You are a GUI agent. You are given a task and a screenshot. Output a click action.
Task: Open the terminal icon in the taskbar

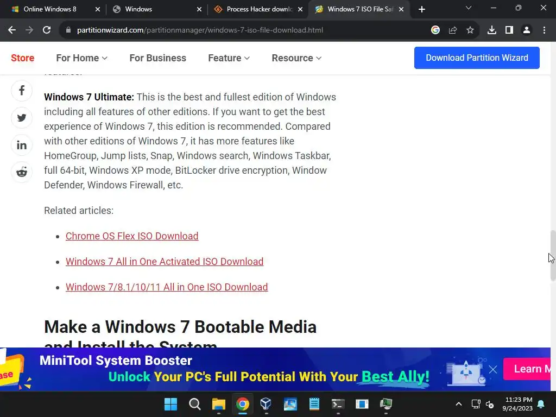(338, 404)
